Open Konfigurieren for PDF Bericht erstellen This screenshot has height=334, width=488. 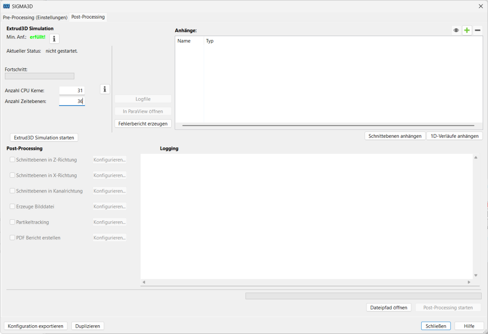[109, 237]
